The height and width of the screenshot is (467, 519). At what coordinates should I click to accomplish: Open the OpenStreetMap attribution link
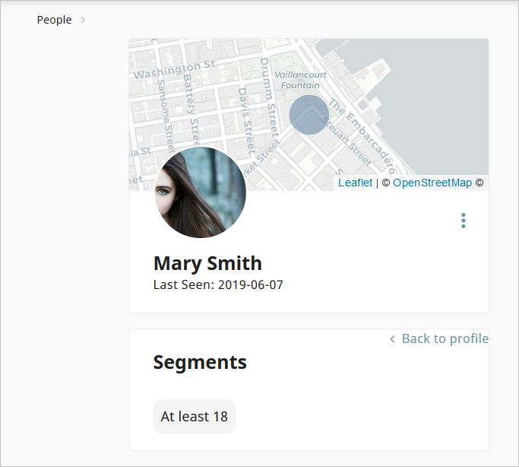coord(432,183)
